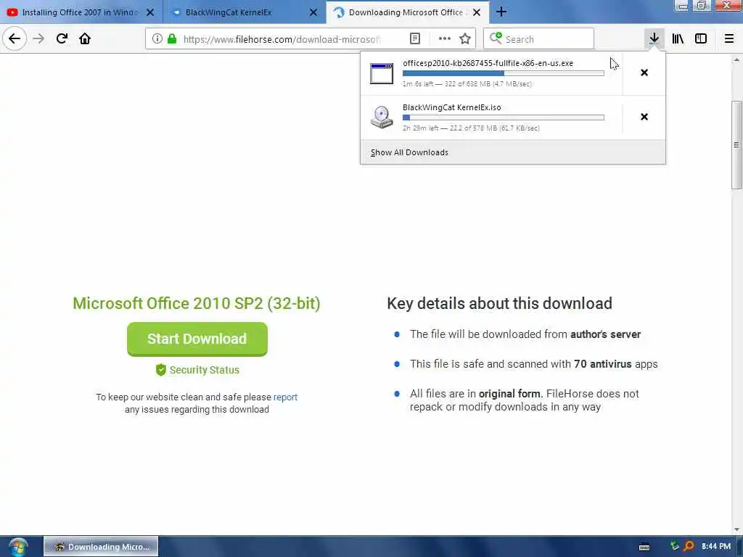This screenshot has width=743, height=557.
Task: Open the Firefox hamburger menu
Action: (x=728, y=38)
